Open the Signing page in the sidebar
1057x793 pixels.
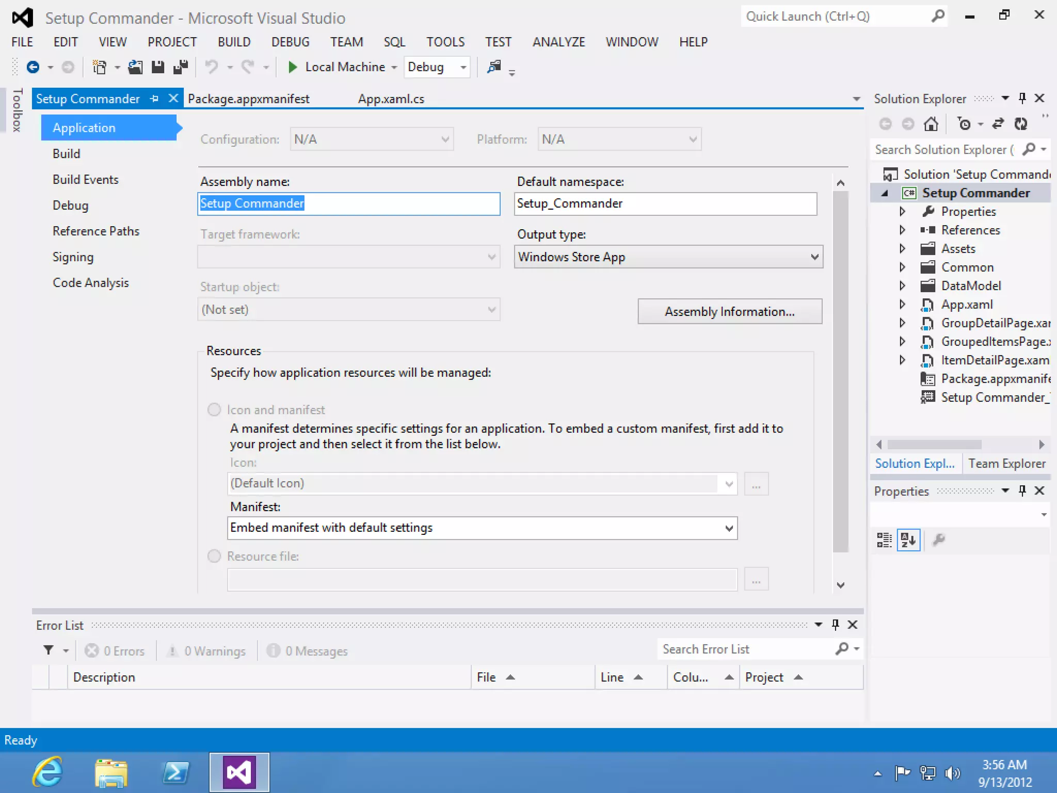pyautogui.click(x=73, y=257)
